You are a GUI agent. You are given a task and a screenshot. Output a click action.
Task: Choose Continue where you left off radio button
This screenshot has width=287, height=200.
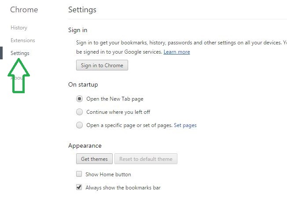(79, 112)
